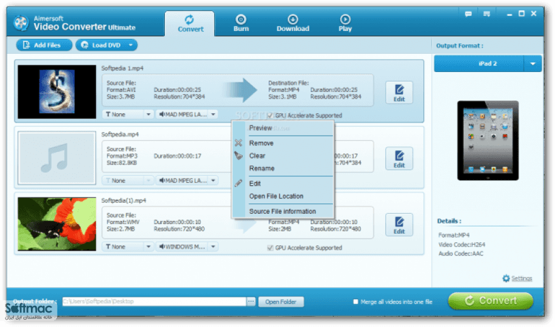Click the Softpedia 1.mp4 file name
555x327 pixels.
tap(122, 68)
